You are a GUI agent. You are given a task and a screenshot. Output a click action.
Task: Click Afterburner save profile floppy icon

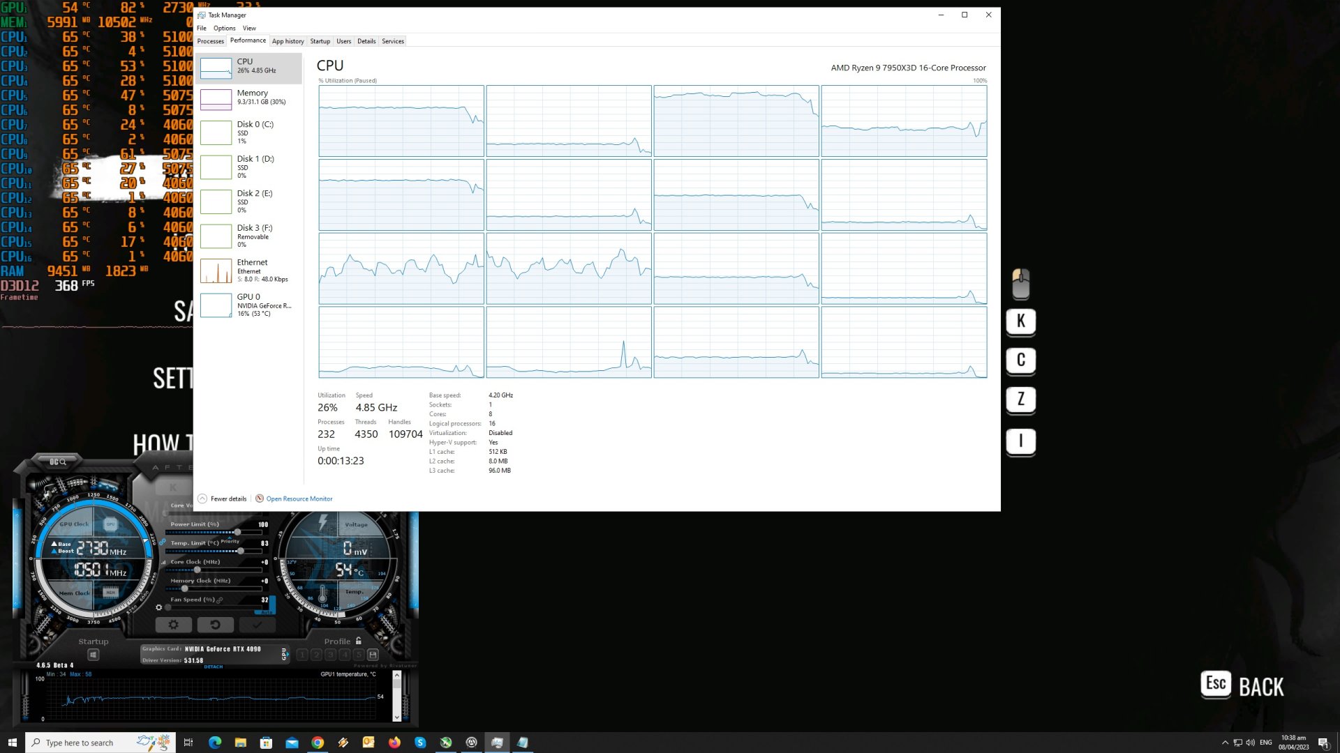pyautogui.click(x=373, y=655)
